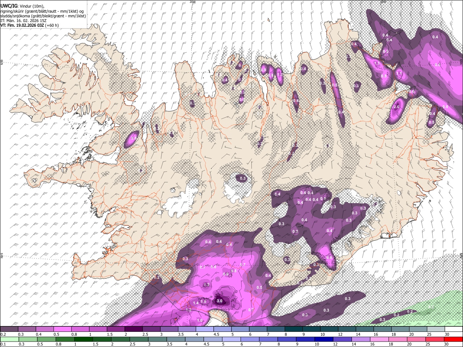Pick the darkest purple 2 swatch in snow legend
463x347 pixels.
coord(133,329)
